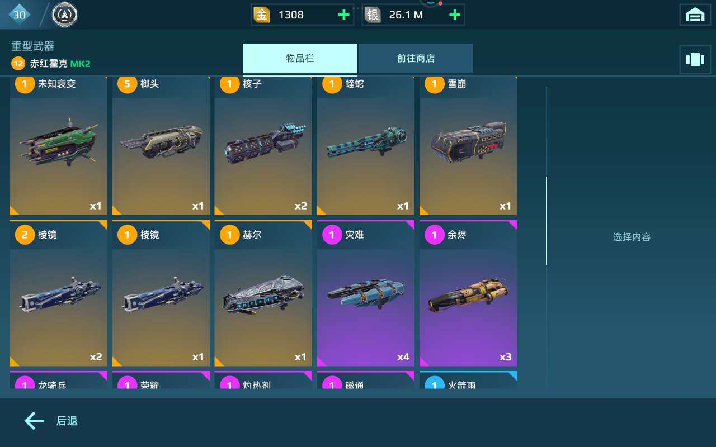Choose the purple 灾难 weapon card

[x=366, y=293]
